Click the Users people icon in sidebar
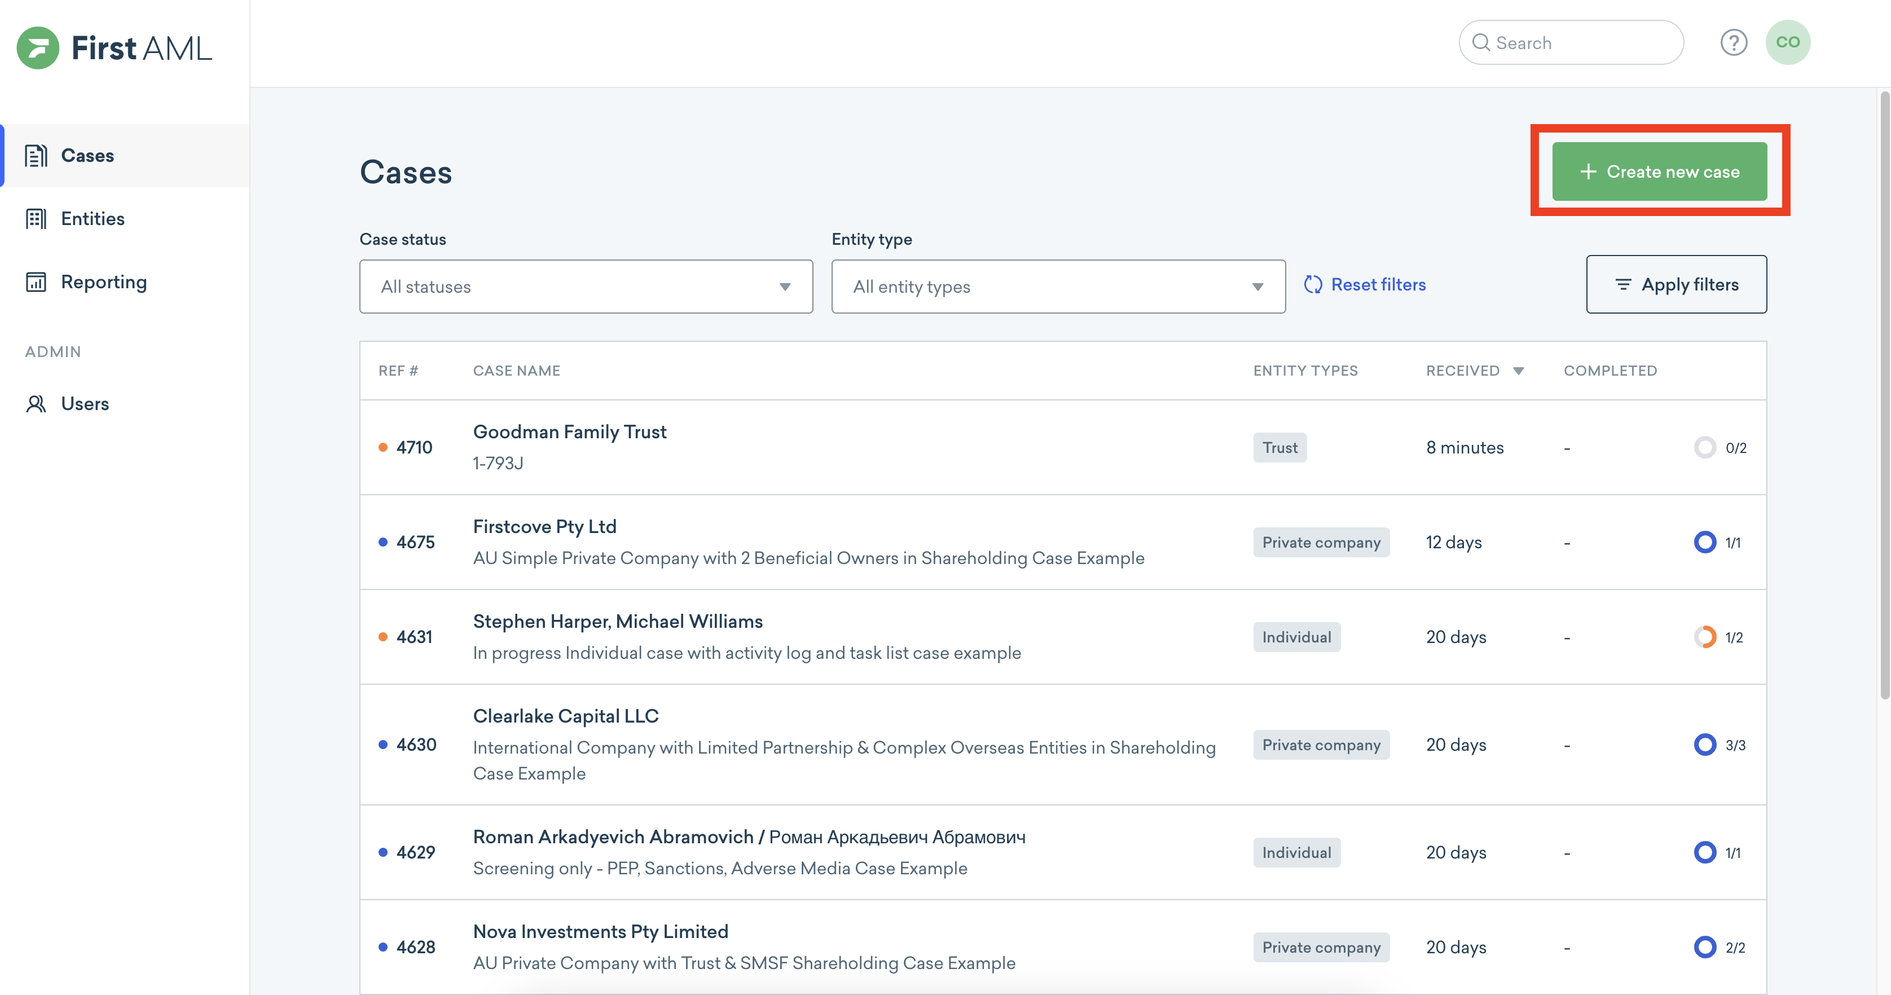 point(36,404)
